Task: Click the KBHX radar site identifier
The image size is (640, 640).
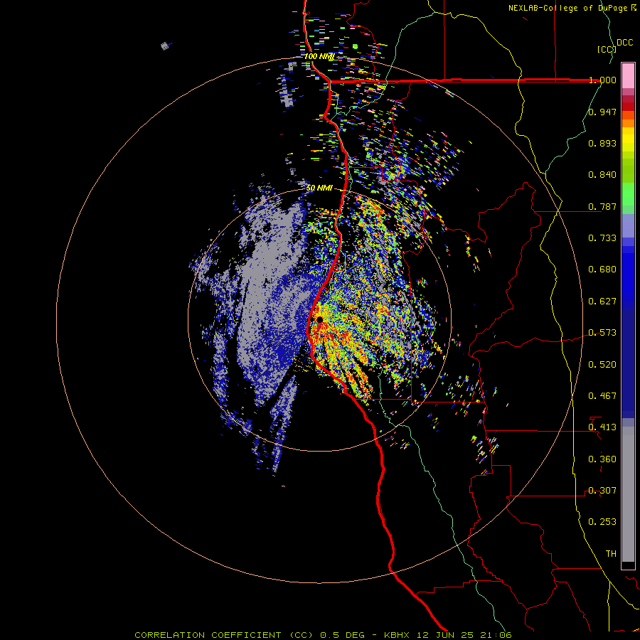Action: (397, 635)
